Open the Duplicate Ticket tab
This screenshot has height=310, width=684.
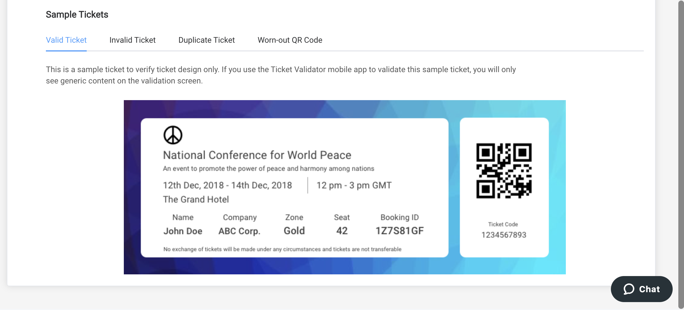coord(207,40)
